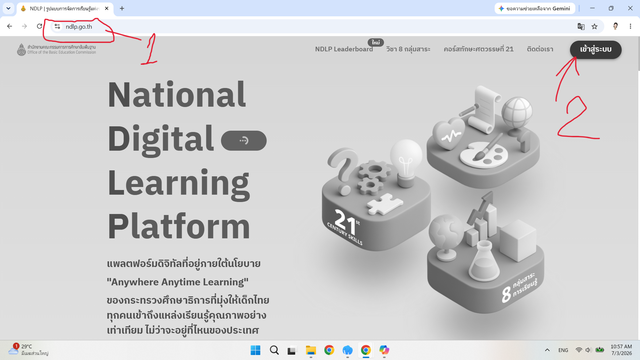Open the tab search dropdown arrow
This screenshot has width=640, height=360.
point(8,8)
